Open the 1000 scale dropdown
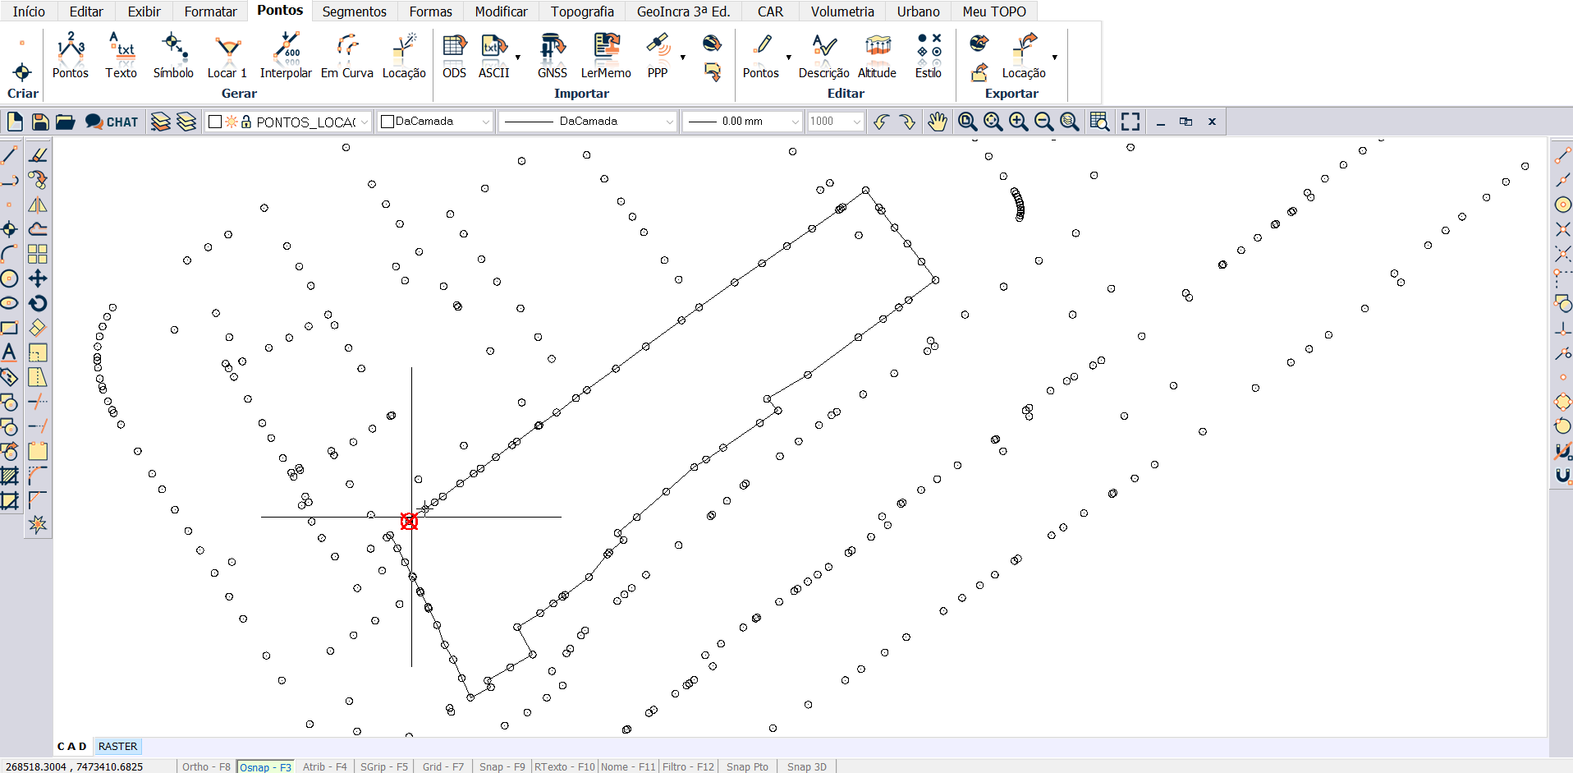The image size is (1573, 773). click(x=856, y=122)
